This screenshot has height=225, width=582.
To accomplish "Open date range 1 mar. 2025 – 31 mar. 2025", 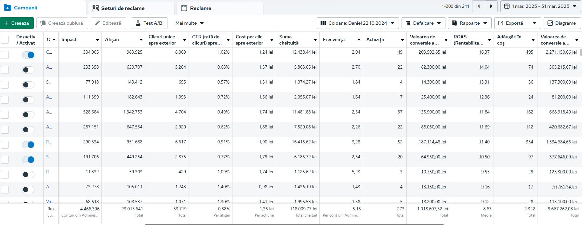I will (x=541, y=6).
